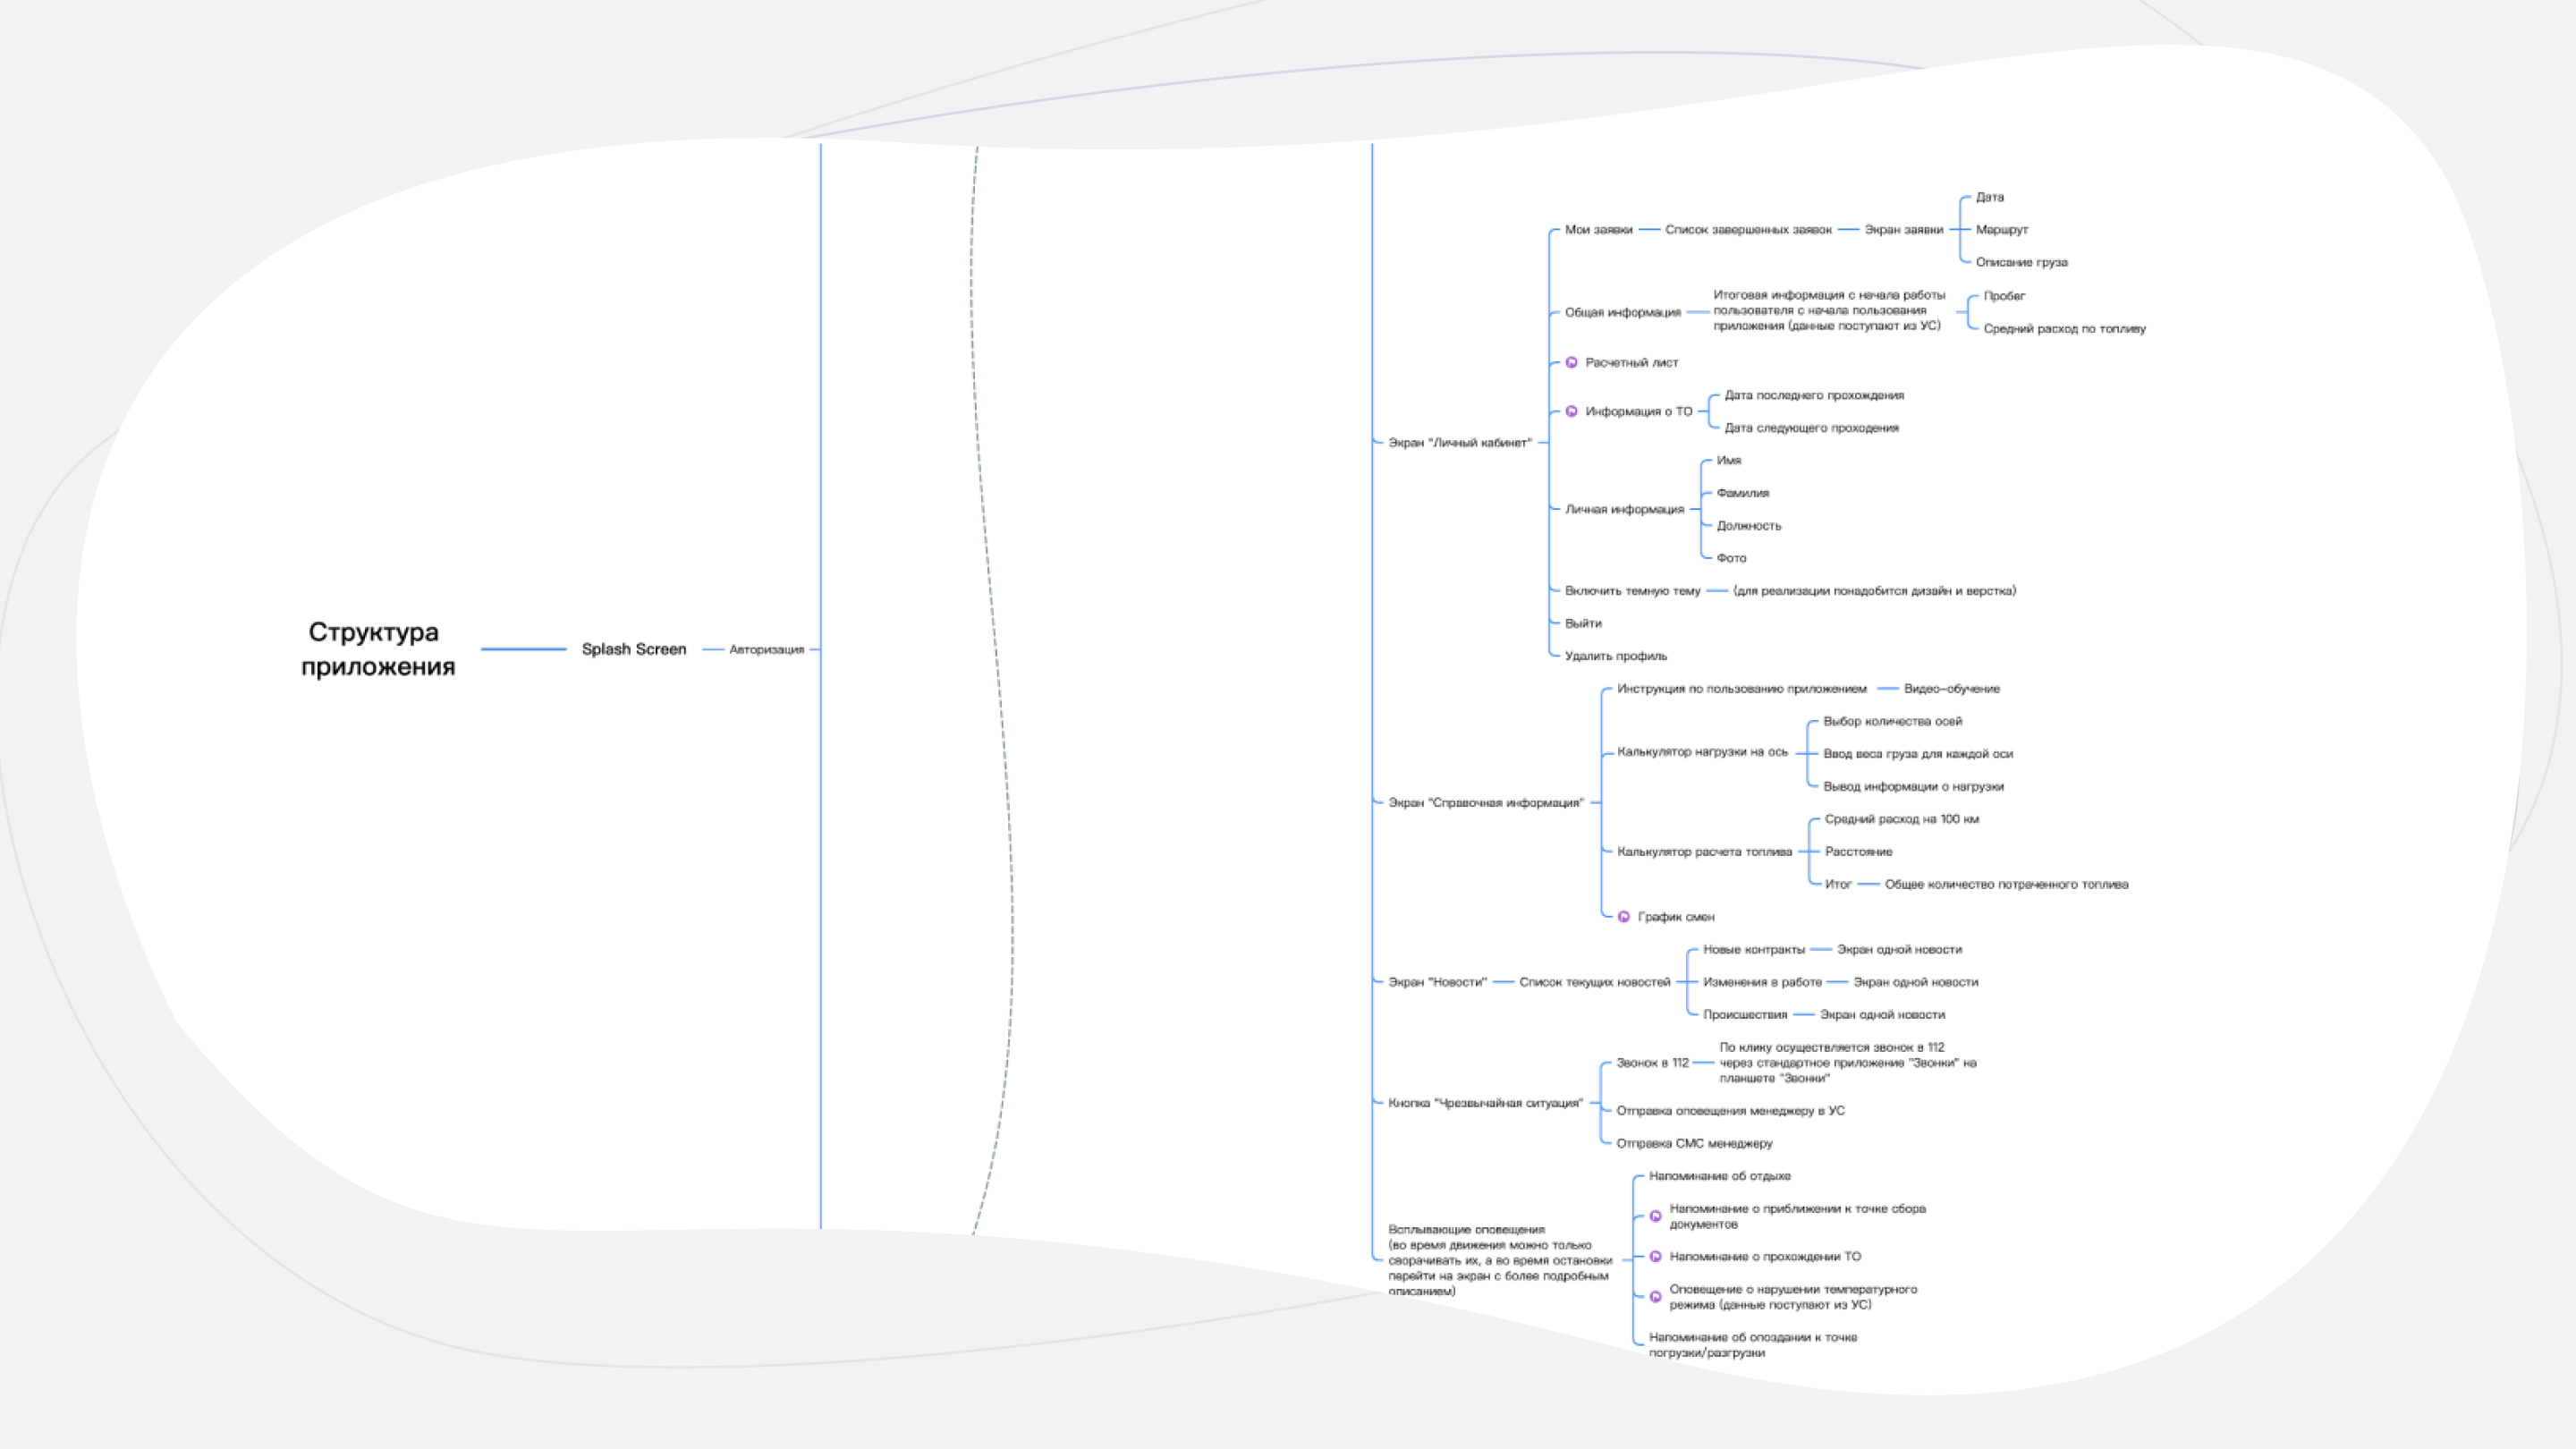This screenshot has height=1449, width=2576.
Task: Select Кнопка "Чрезвычайная ситуация" node
Action: click(1485, 1103)
